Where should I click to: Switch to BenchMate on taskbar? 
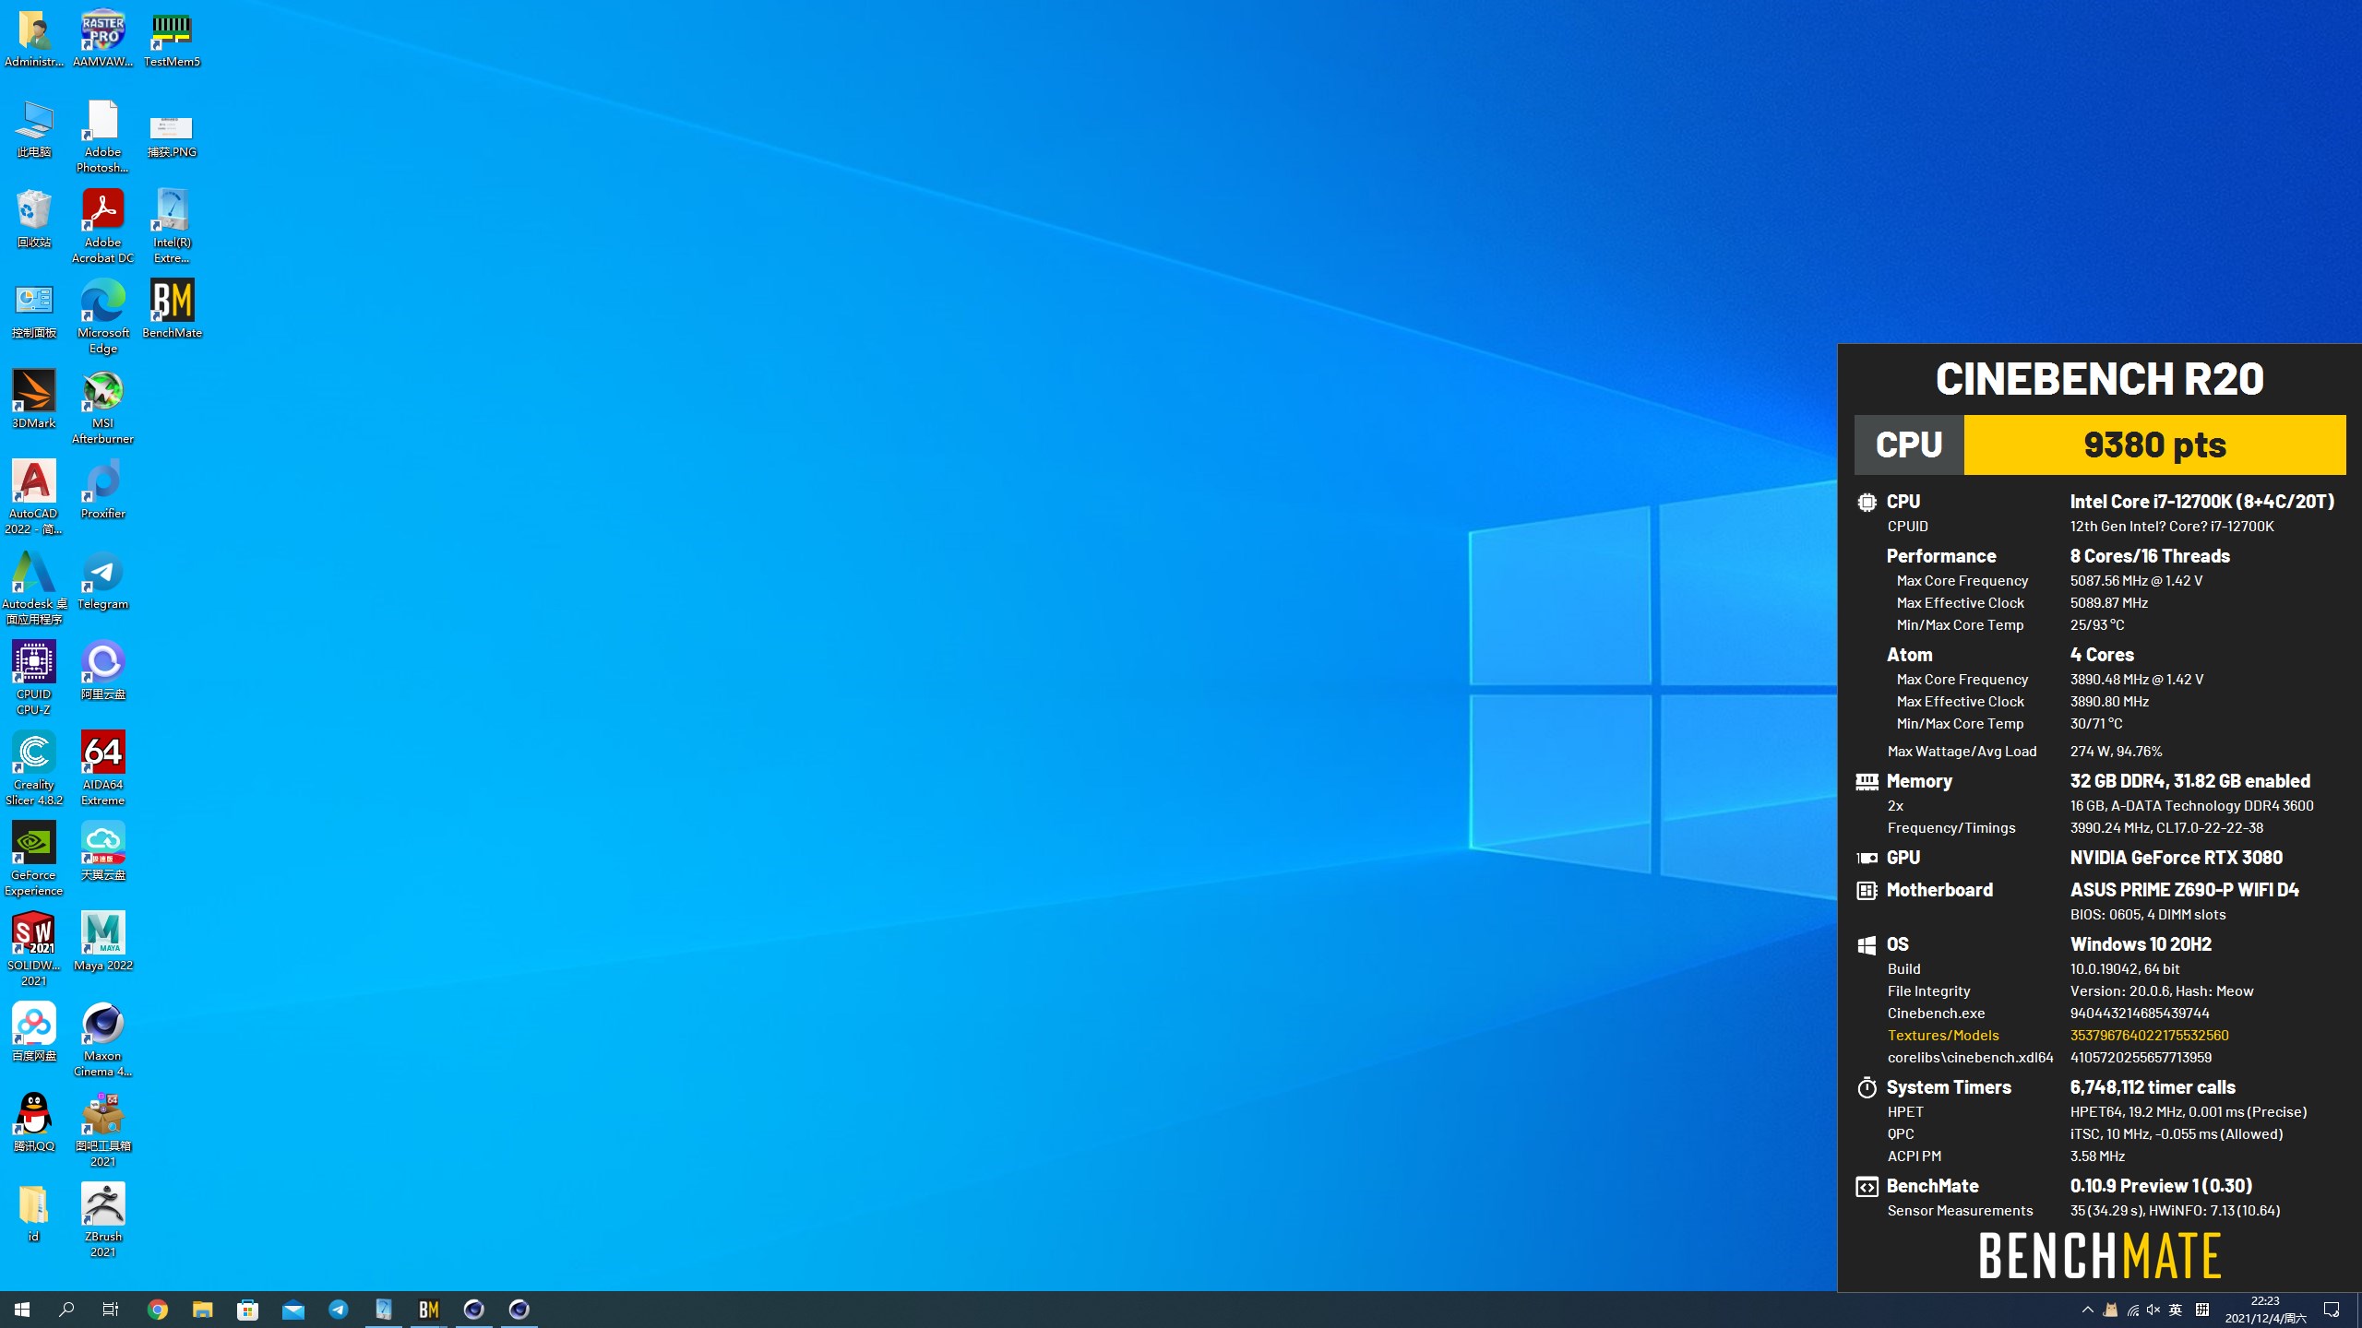click(x=429, y=1310)
